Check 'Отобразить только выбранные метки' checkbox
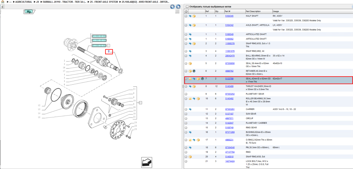353x169 pixels. pos(187,7)
